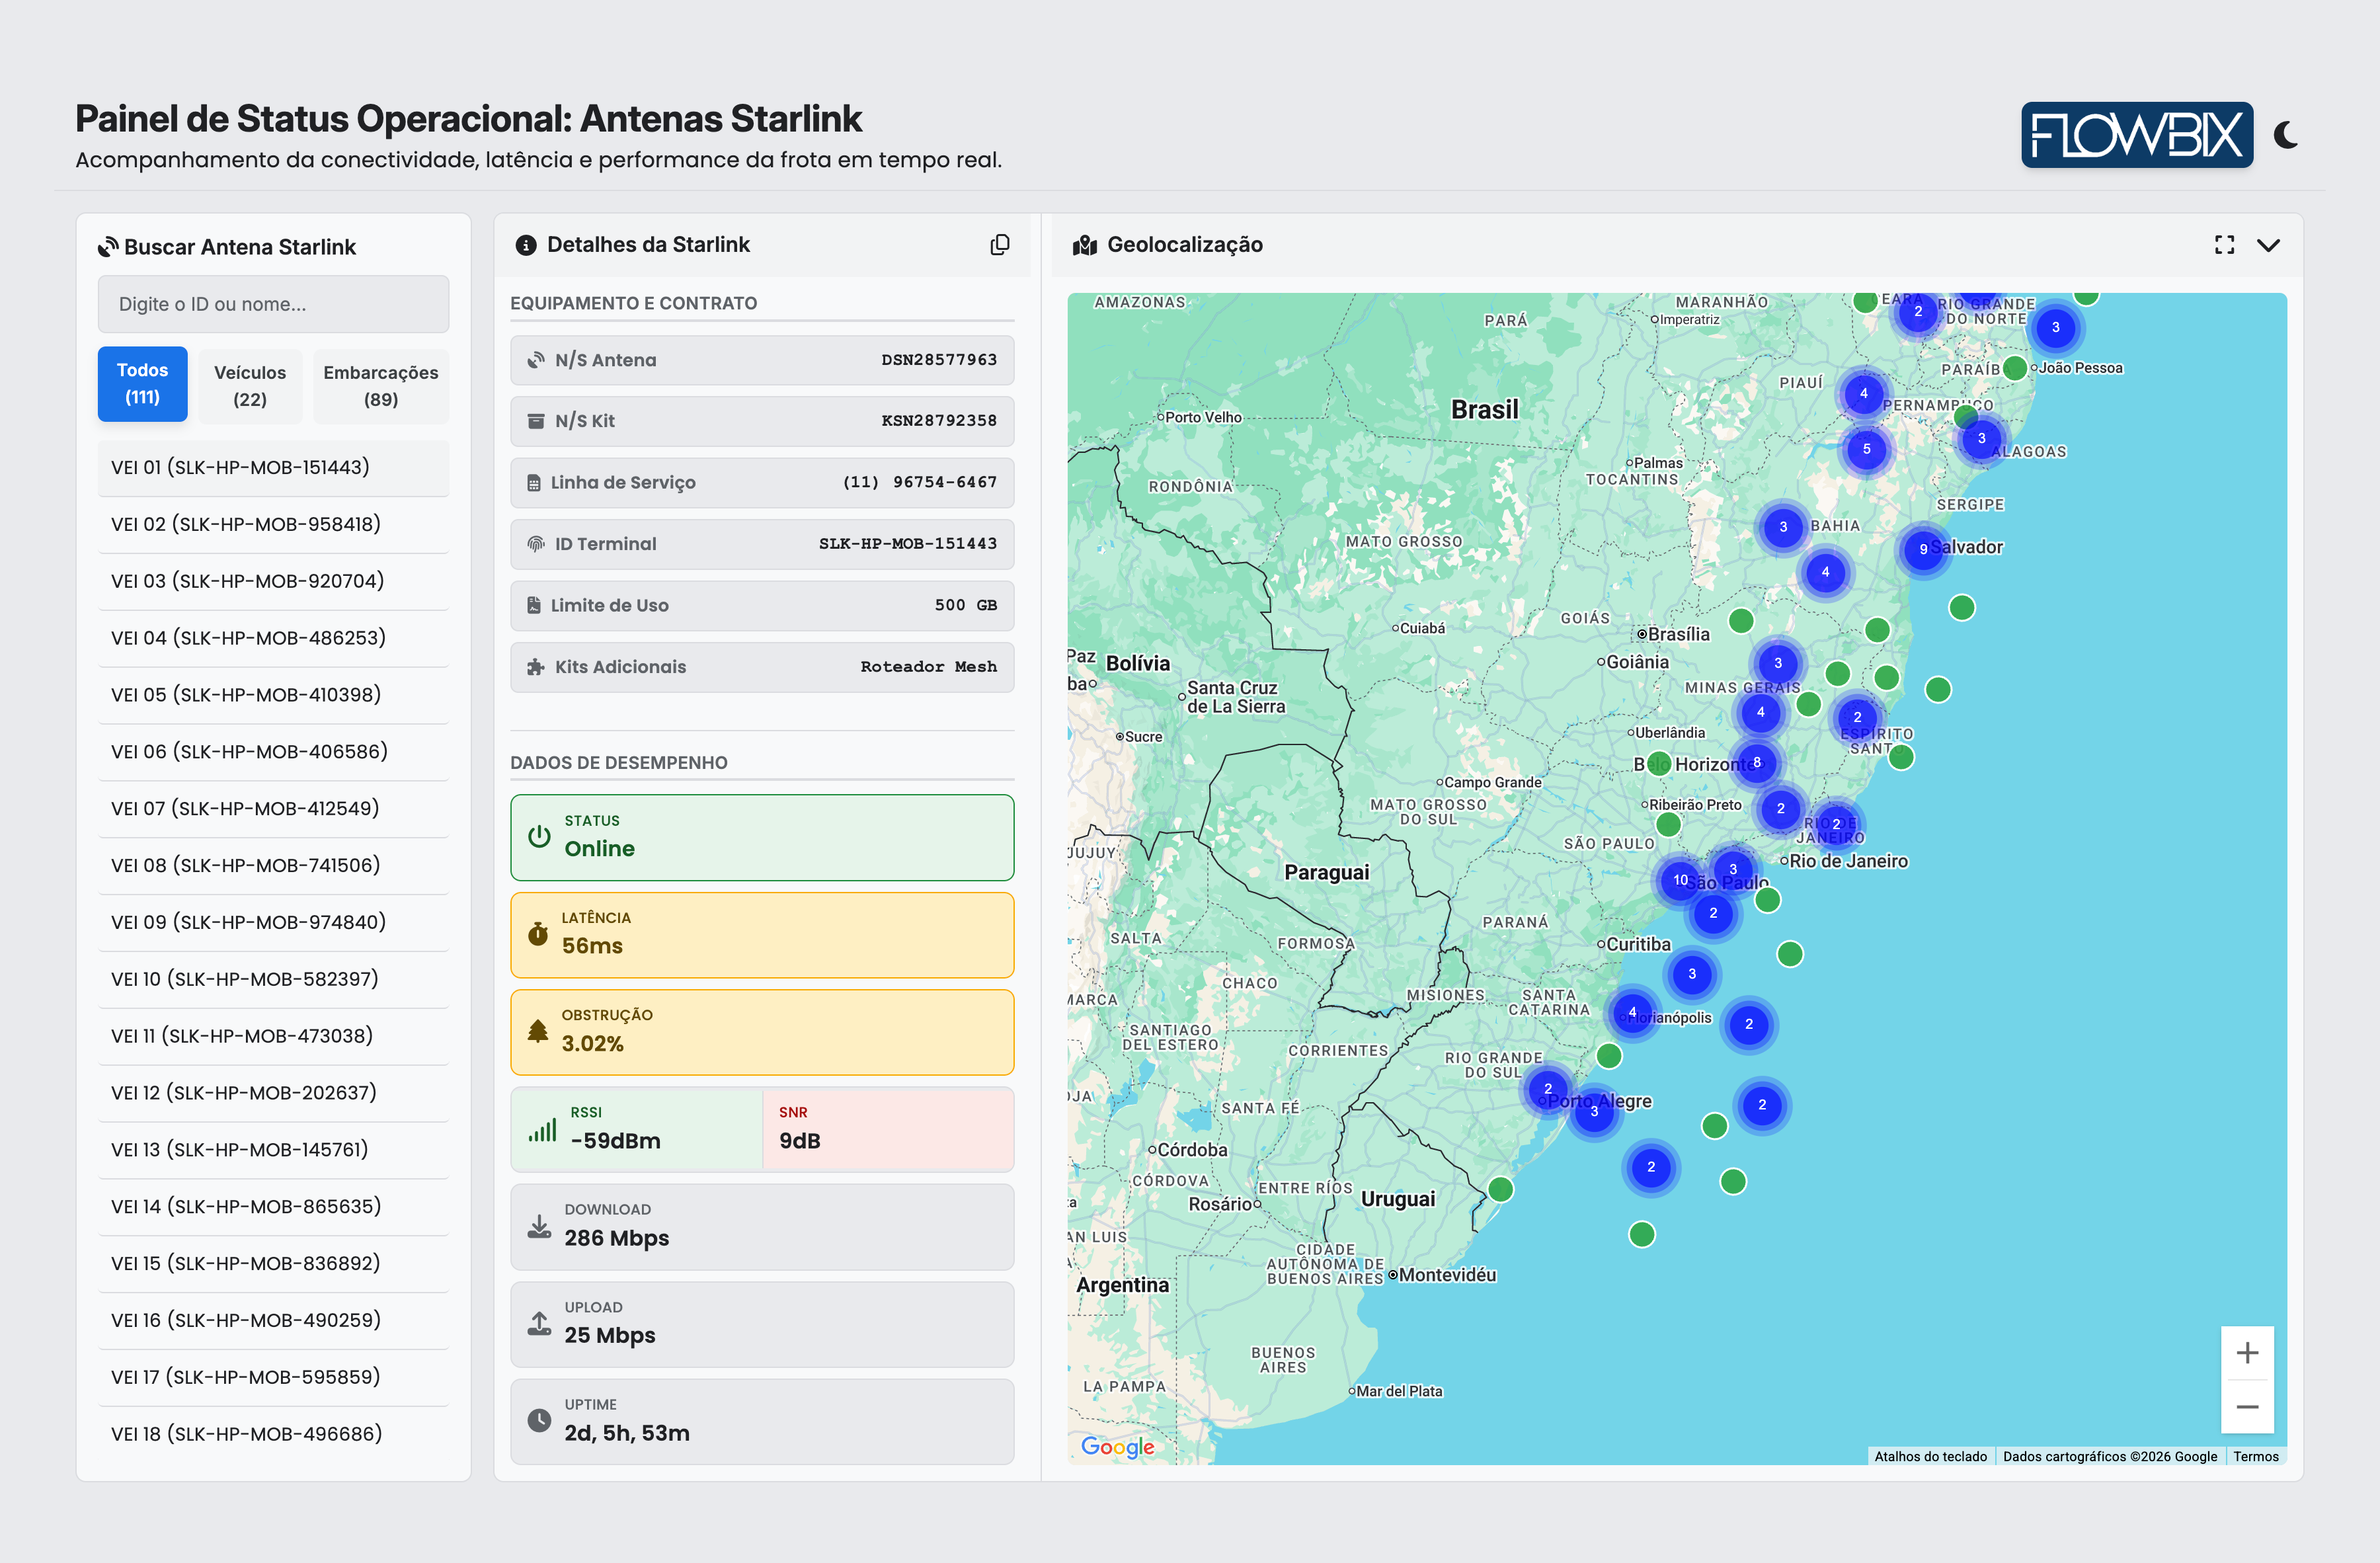Image resolution: width=2380 pixels, height=1563 pixels.
Task: Click the cluster of 5 near Tocantins
Action: (x=1866, y=449)
